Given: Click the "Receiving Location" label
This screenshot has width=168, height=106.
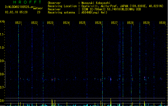Looking at the screenshot, I should coord(62,6).
